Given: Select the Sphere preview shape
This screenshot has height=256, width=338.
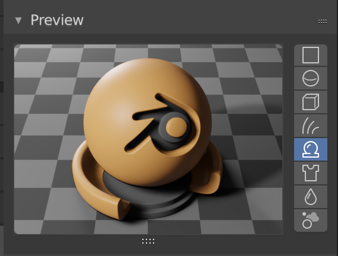Looking at the screenshot, I should click(x=311, y=78).
